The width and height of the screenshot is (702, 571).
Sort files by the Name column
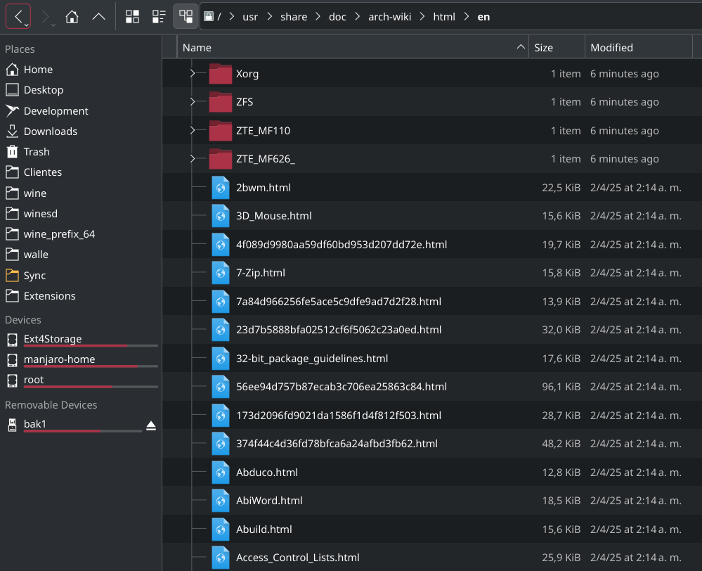pos(353,48)
